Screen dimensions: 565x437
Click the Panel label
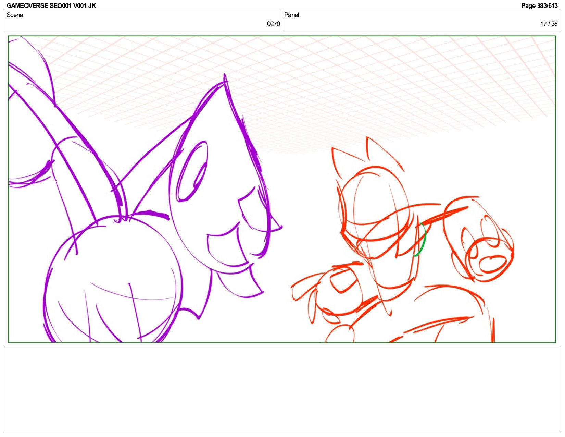pyautogui.click(x=292, y=15)
